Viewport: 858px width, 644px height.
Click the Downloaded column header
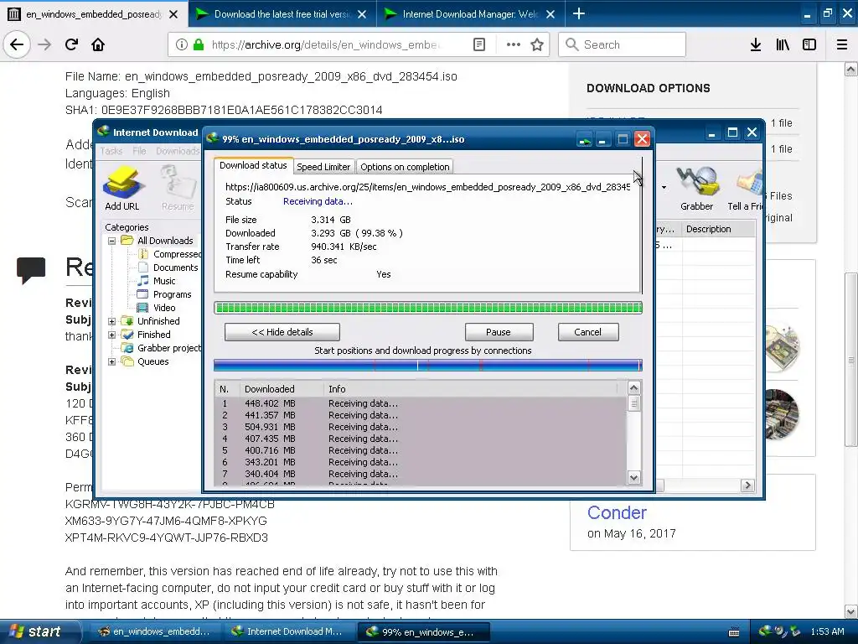[281, 389]
